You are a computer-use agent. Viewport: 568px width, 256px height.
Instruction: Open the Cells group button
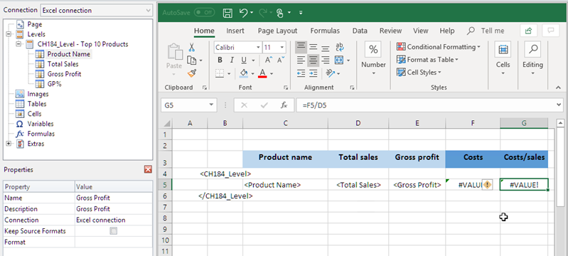[x=503, y=59]
